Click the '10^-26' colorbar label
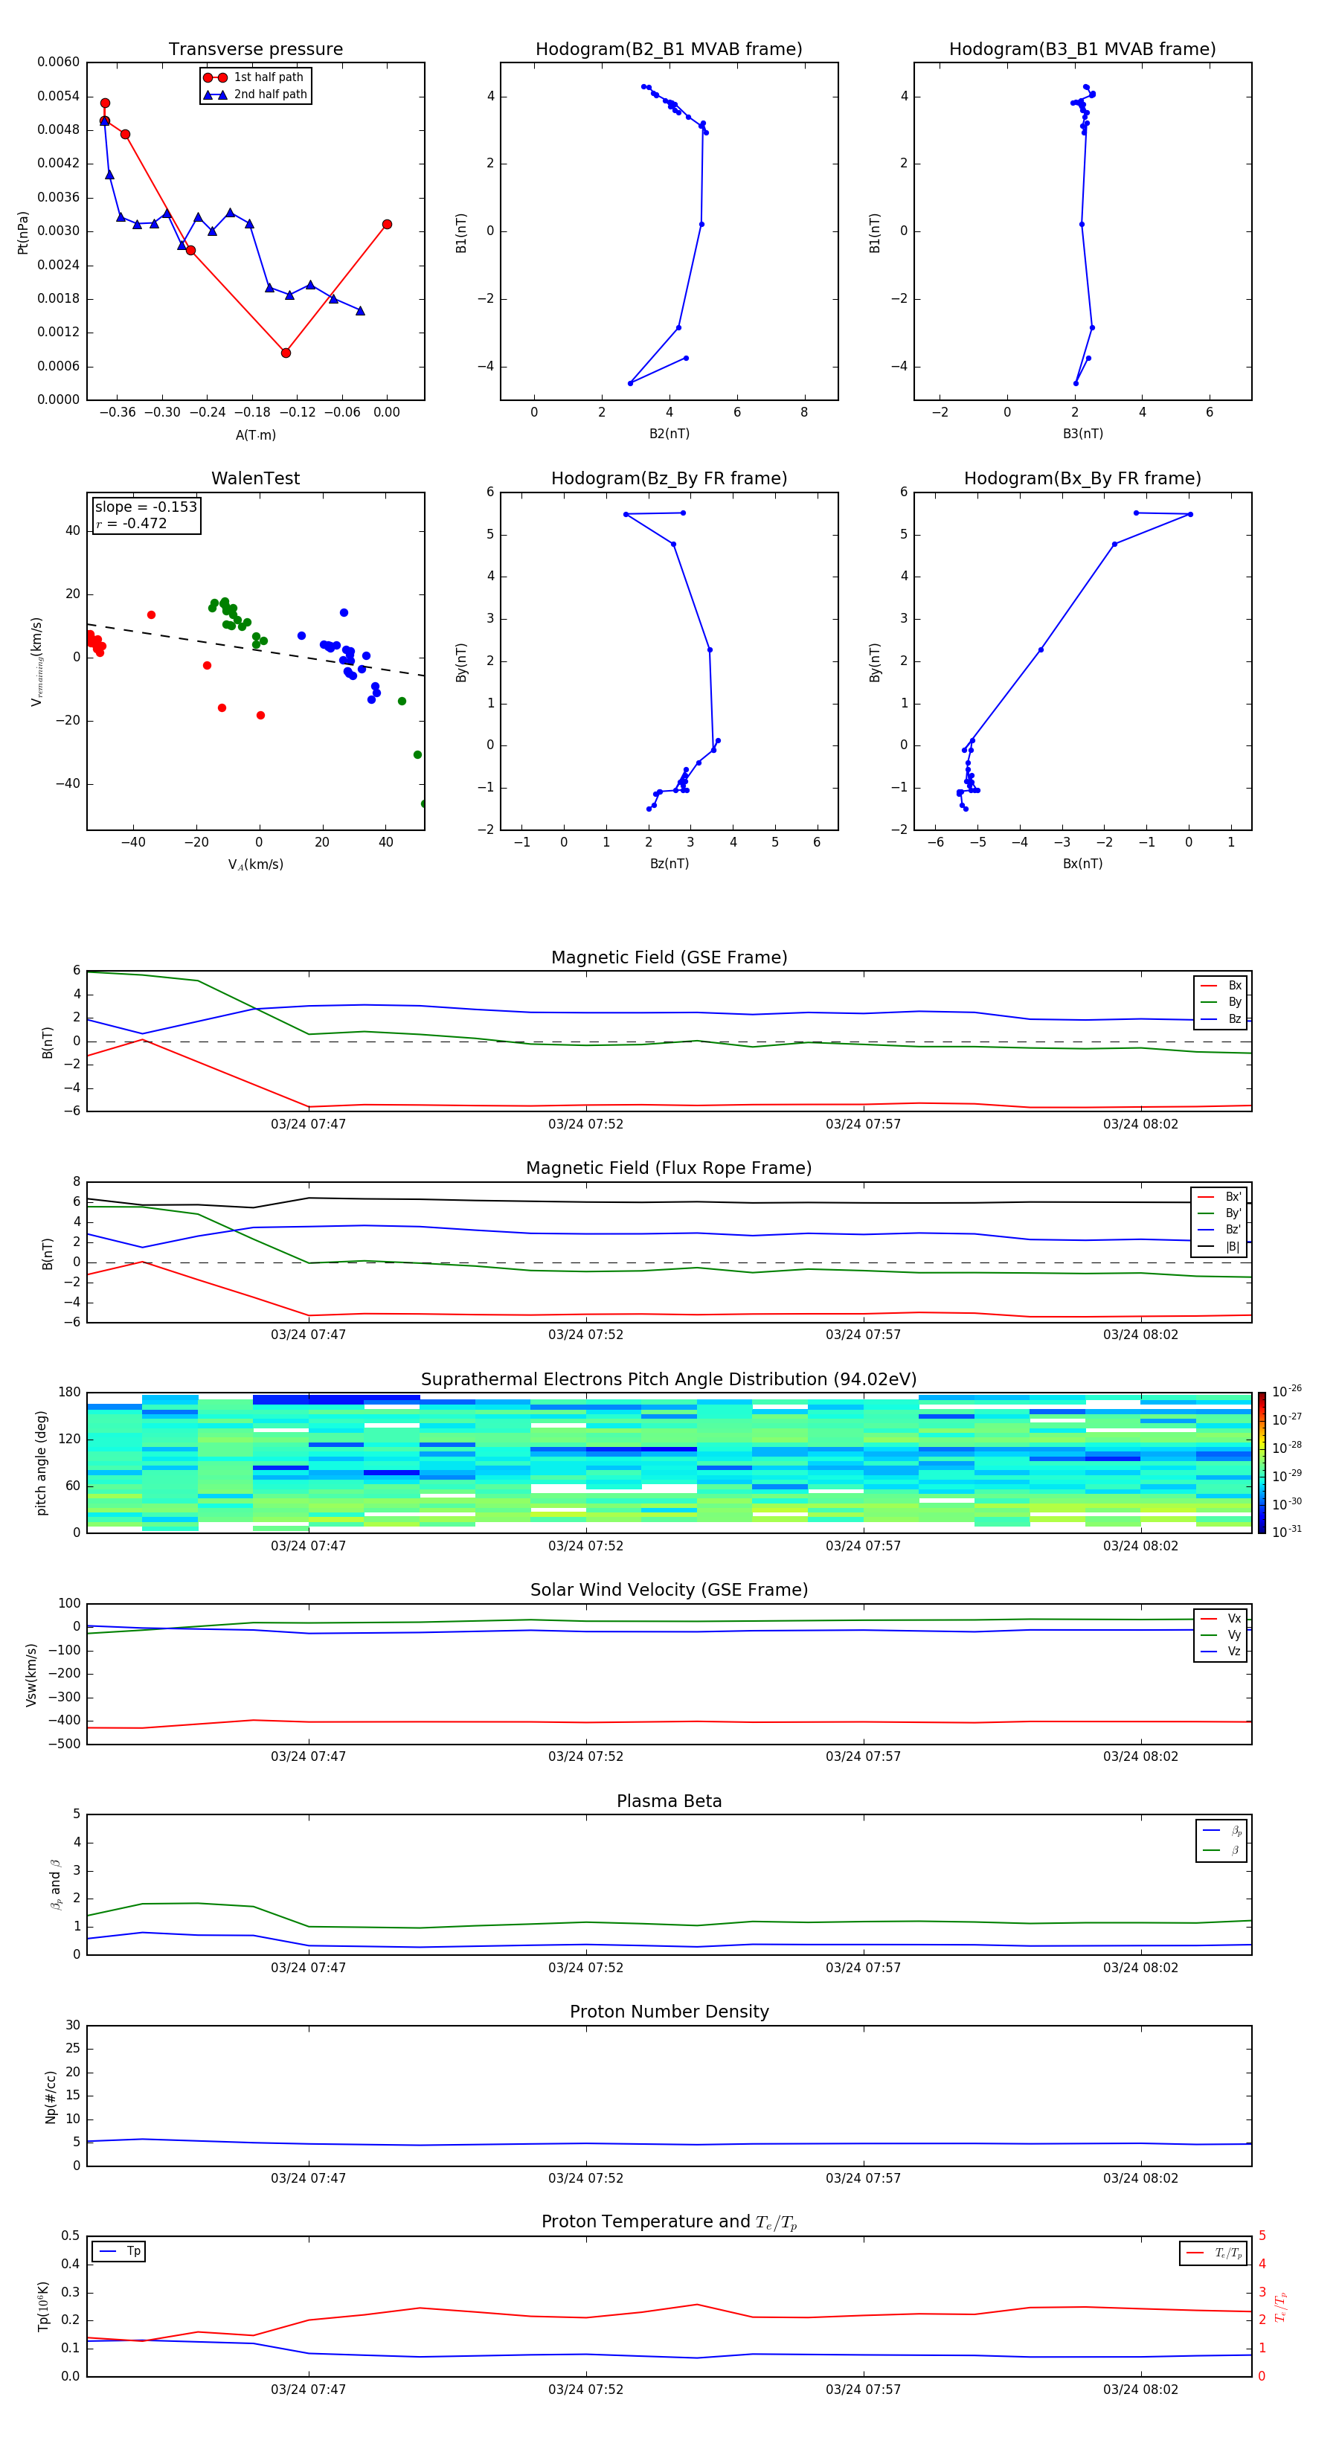The width and height of the screenshot is (1339, 2455). pos(1287,1391)
